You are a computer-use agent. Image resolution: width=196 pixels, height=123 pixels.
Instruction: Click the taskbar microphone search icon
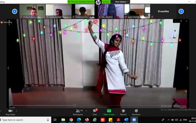pos(48,120)
